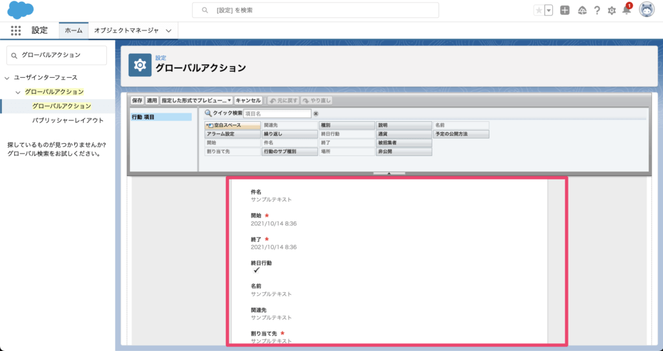Click the favorites star icon

point(539,10)
